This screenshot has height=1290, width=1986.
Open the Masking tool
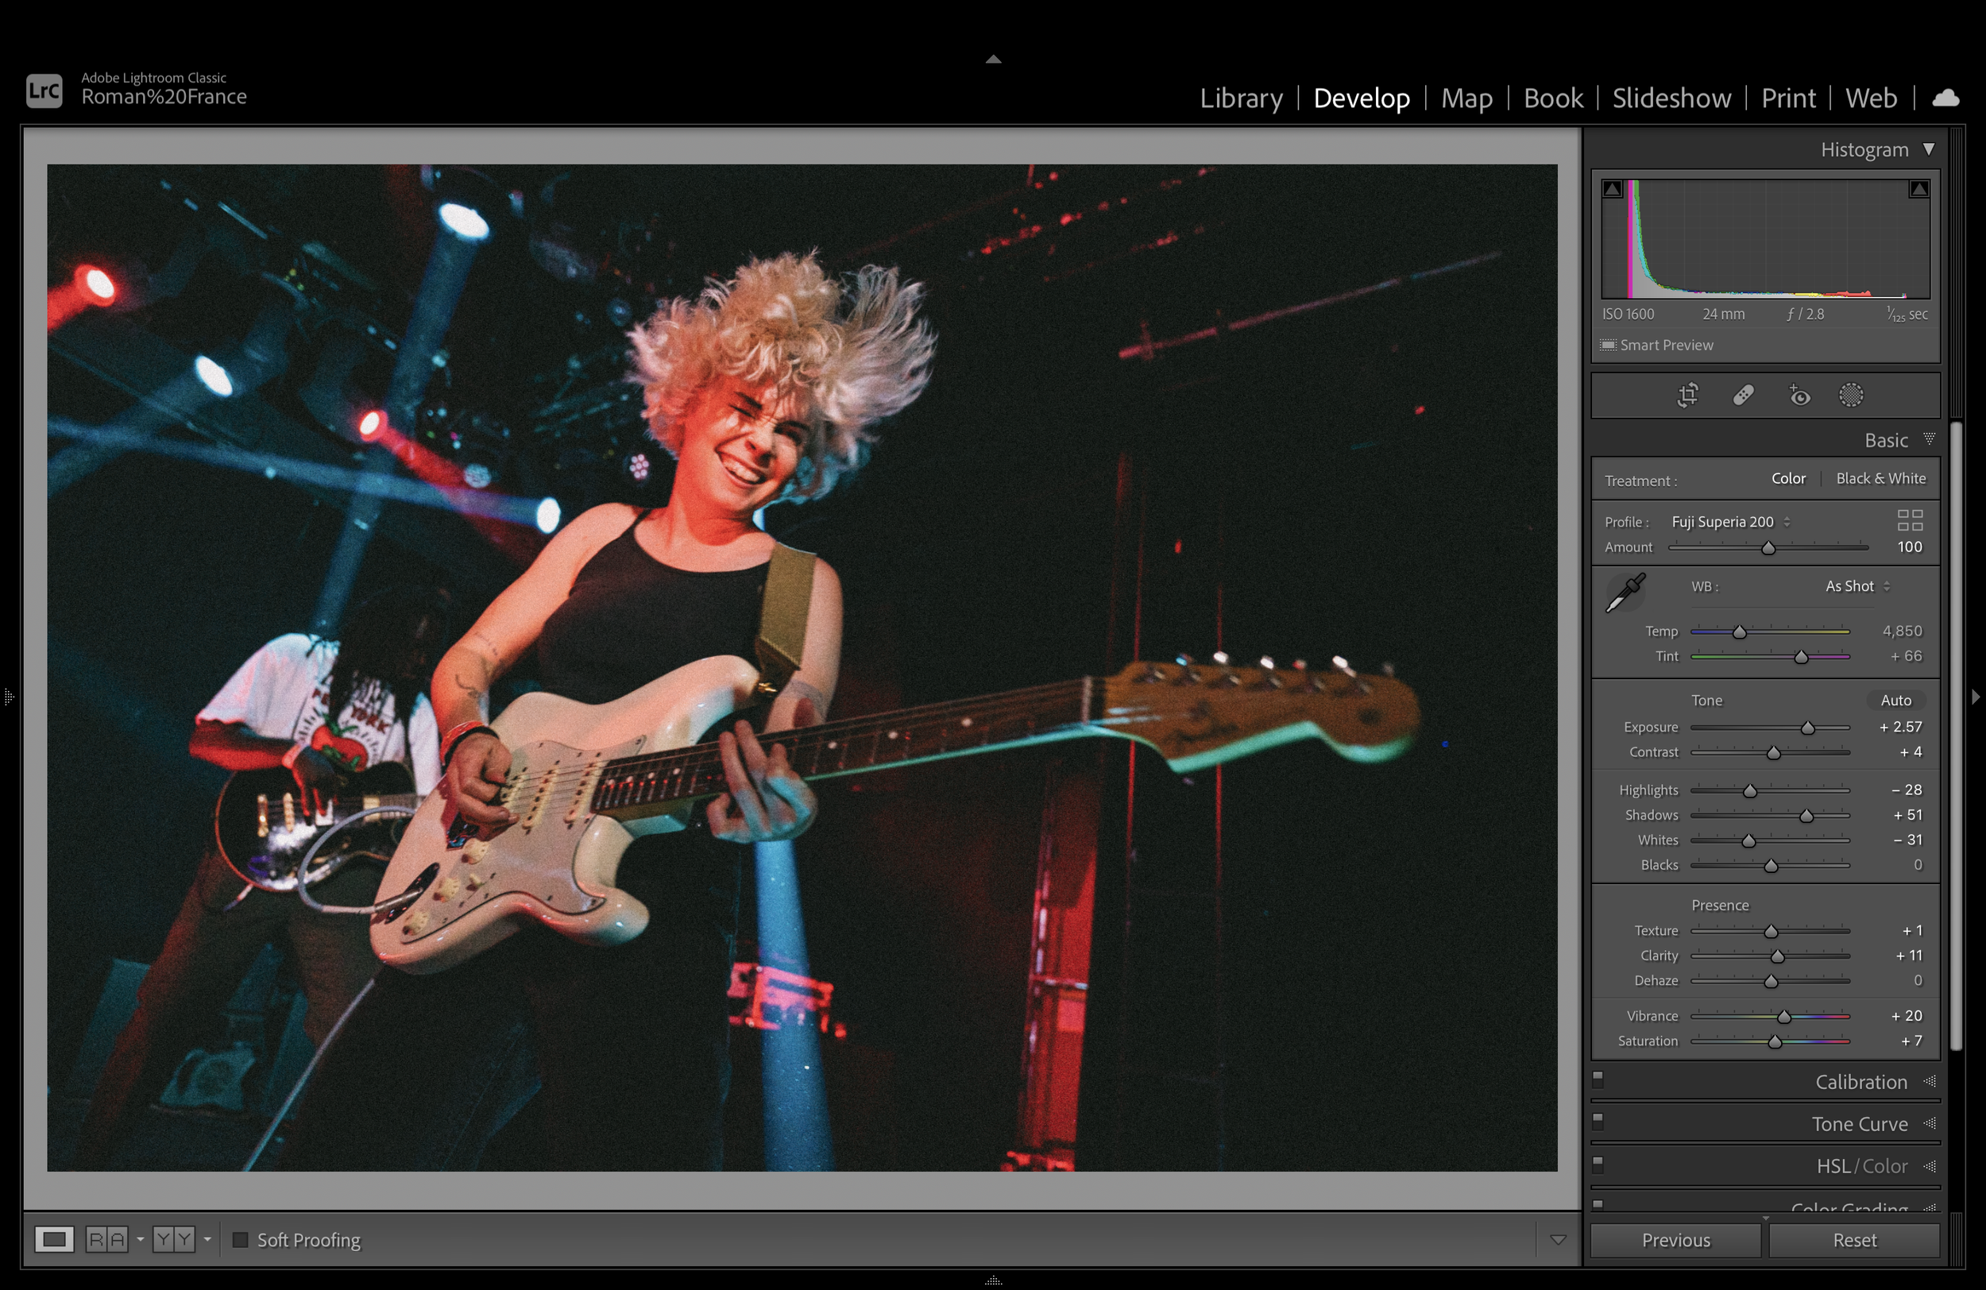click(x=1850, y=395)
